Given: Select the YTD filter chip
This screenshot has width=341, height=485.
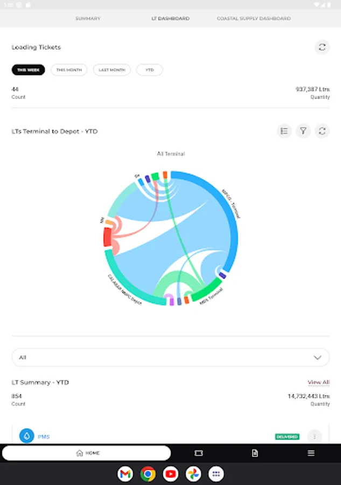Looking at the screenshot, I should tap(149, 70).
